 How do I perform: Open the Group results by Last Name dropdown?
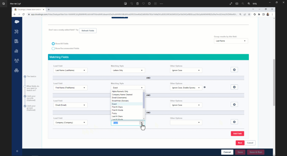(231, 41)
